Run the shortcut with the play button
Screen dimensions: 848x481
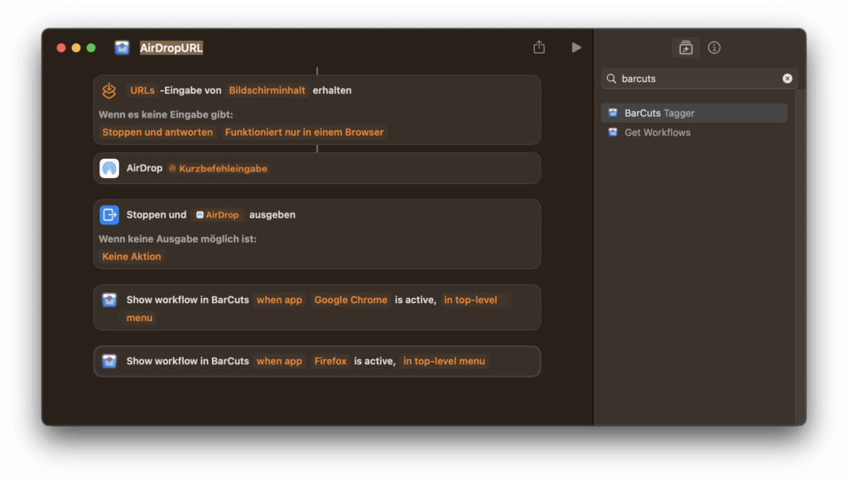576,48
